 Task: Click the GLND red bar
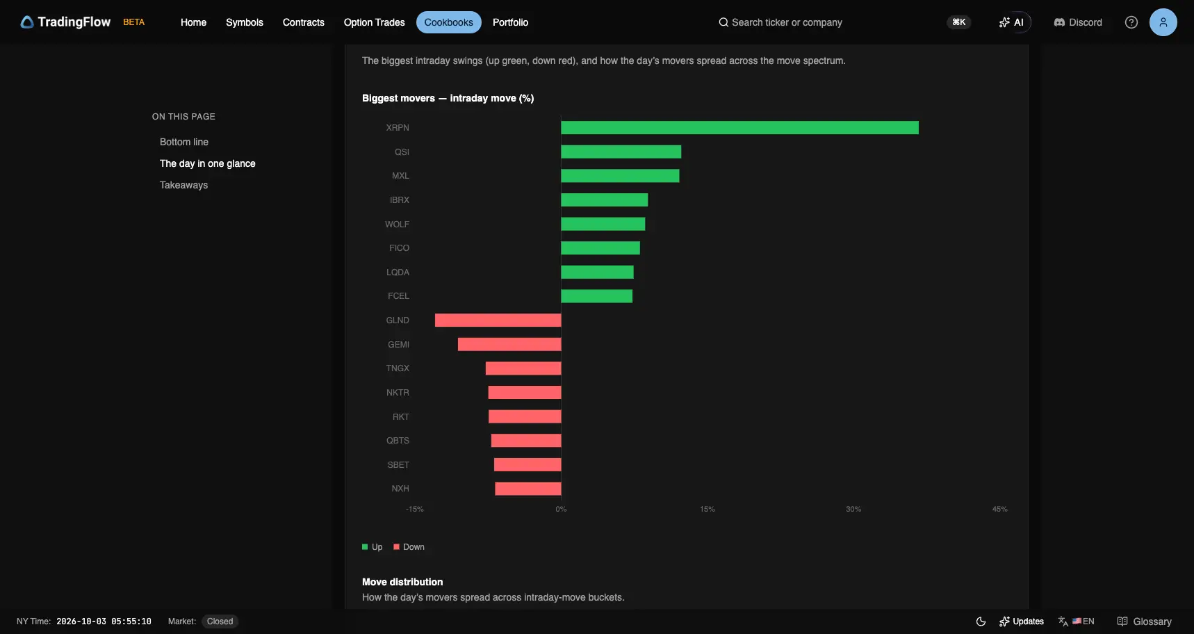[x=498, y=320]
